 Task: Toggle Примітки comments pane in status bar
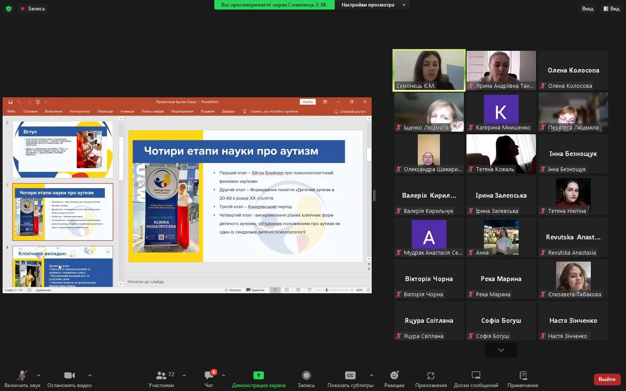pyautogui.click(x=255, y=290)
